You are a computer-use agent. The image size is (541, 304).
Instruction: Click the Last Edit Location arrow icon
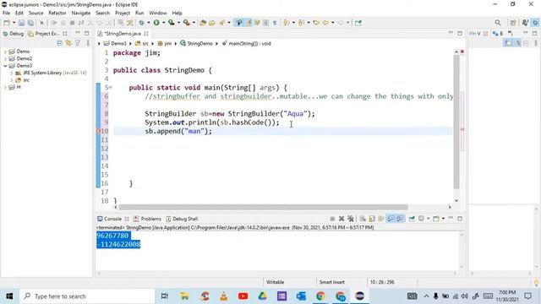coord(316,23)
